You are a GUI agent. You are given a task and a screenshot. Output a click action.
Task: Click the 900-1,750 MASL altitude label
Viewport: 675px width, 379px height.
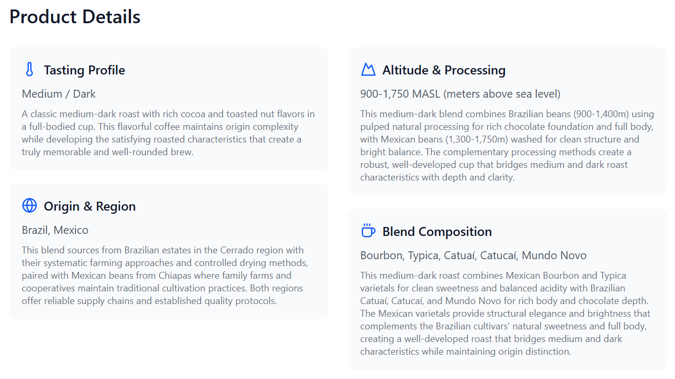(460, 94)
